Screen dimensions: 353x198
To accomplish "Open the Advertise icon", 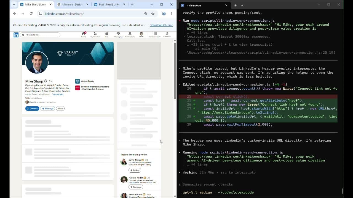I will (x=167, y=35).
